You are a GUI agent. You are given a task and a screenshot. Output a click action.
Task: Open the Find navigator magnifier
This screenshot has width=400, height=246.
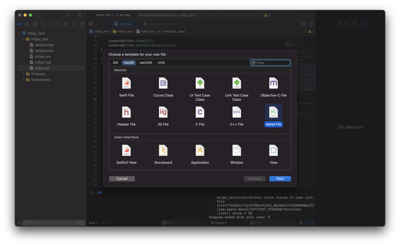[x=43, y=24]
